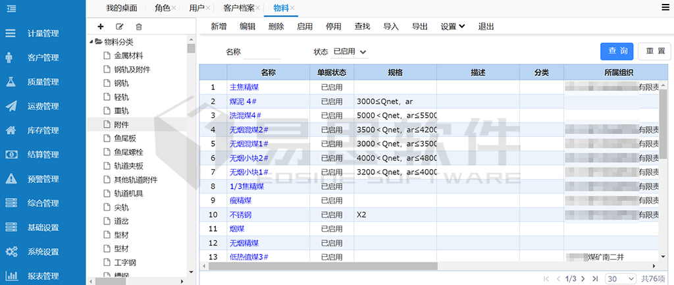Open the 主焦精煤 material link
The height and width of the screenshot is (285, 674).
(242, 87)
